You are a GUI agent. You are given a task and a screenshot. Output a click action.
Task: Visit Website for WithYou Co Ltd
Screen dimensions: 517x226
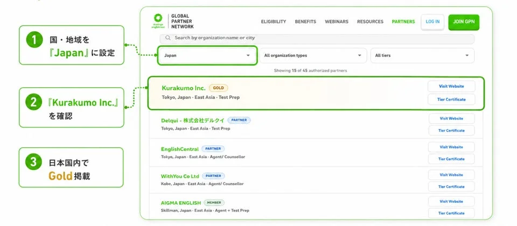[x=451, y=175]
